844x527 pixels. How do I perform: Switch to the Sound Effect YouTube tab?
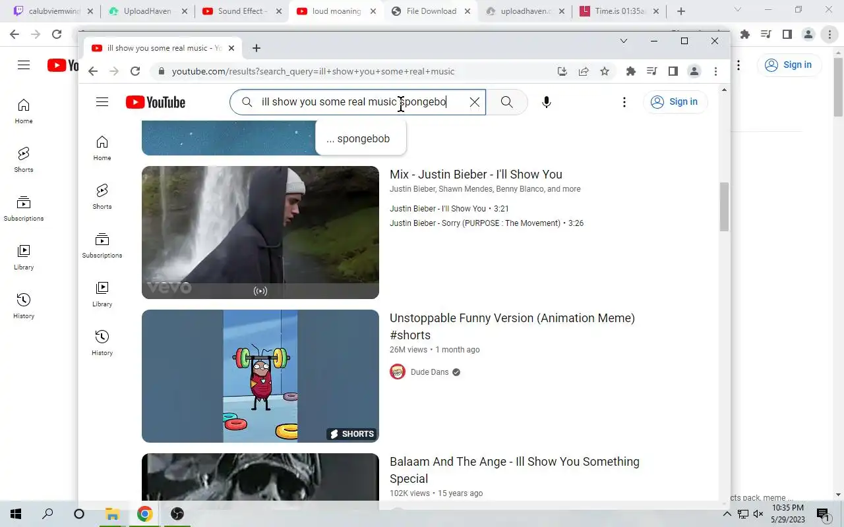tap(242, 11)
